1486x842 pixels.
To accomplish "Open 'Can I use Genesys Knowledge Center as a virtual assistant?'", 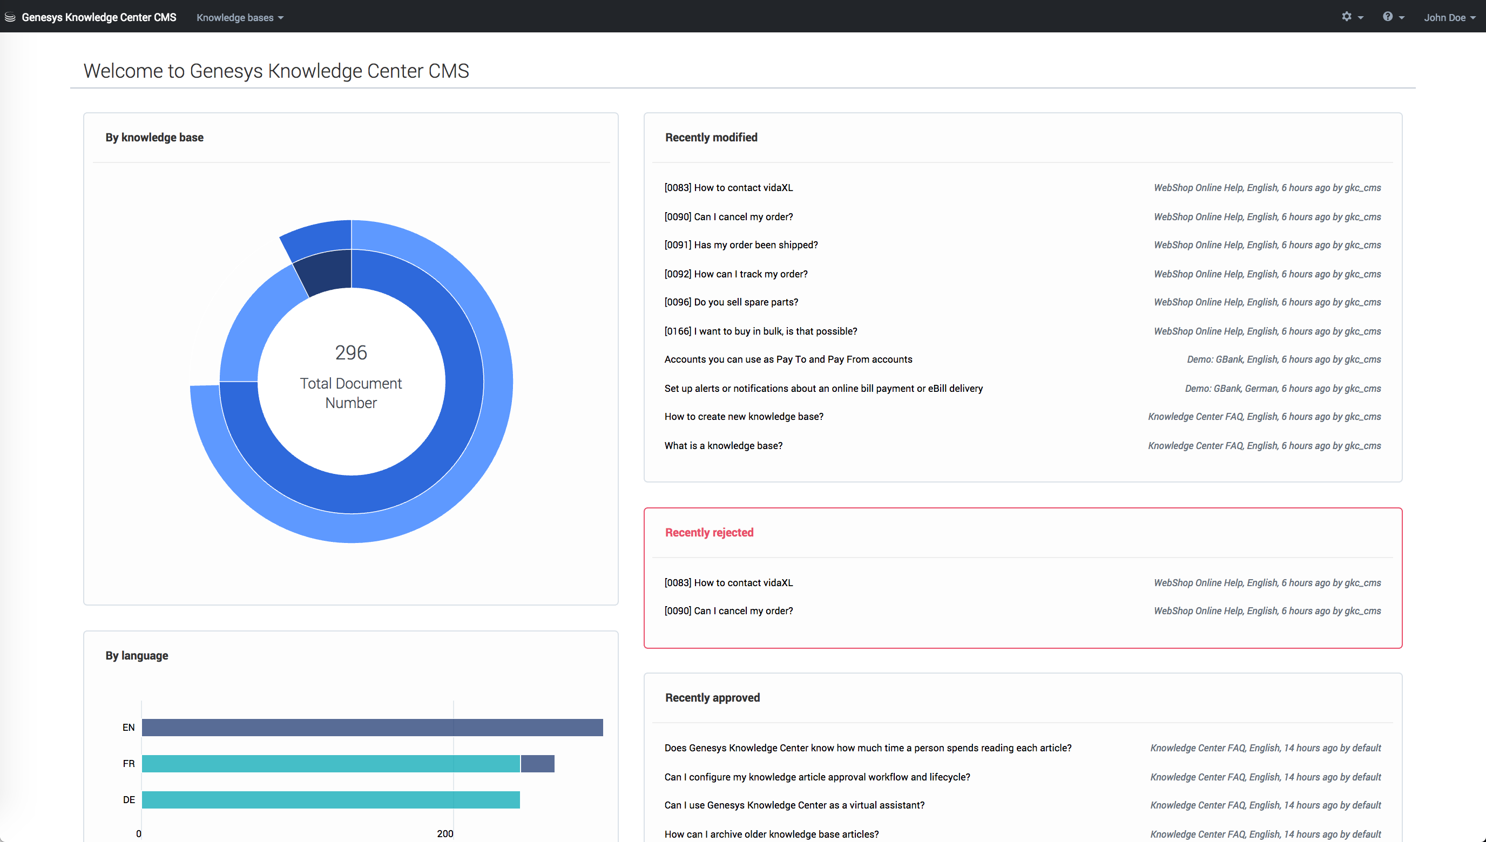I will pyautogui.click(x=794, y=805).
